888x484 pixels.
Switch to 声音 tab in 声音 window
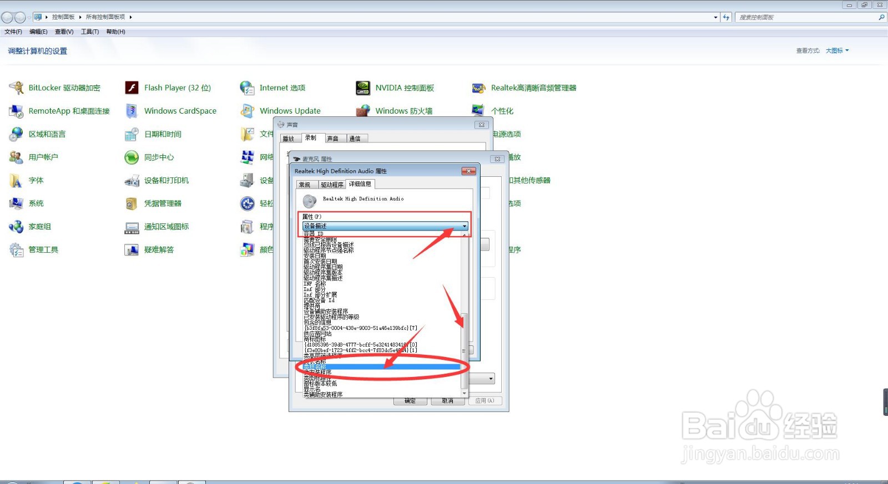point(334,139)
